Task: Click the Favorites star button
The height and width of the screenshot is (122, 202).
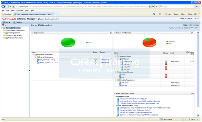Action: pyautogui.click(x=6, y=14)
